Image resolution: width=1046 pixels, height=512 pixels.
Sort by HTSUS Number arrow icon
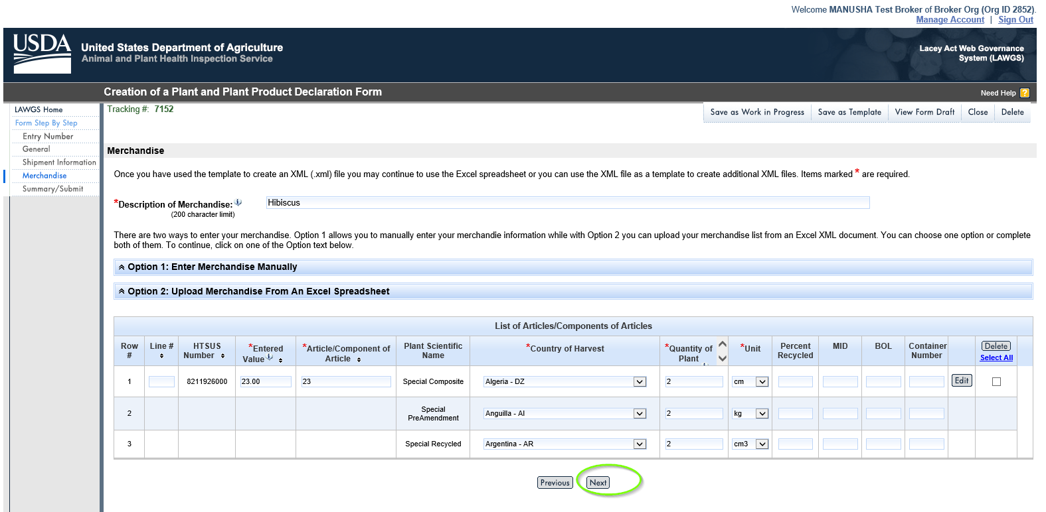(x=222, y=356)
